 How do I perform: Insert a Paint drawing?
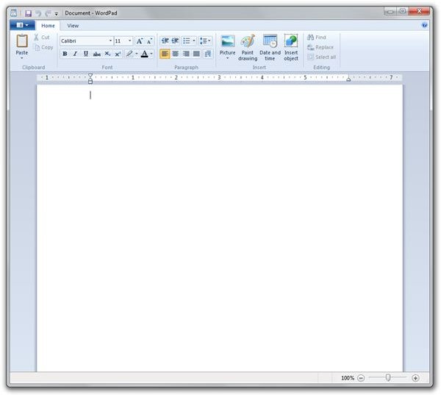point(248,47)
